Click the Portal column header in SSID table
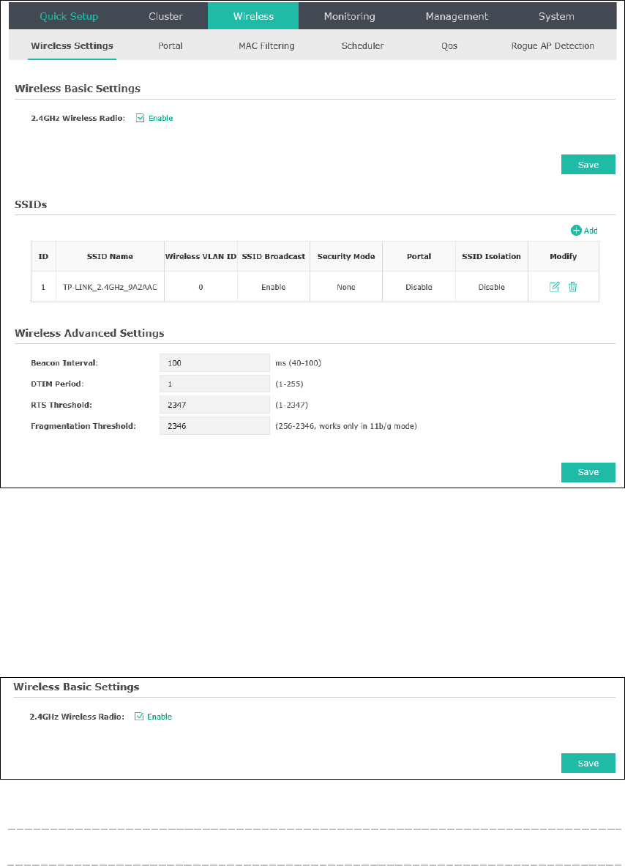Image resolution: width=625 pixels, height=866 pixels. 419,256
